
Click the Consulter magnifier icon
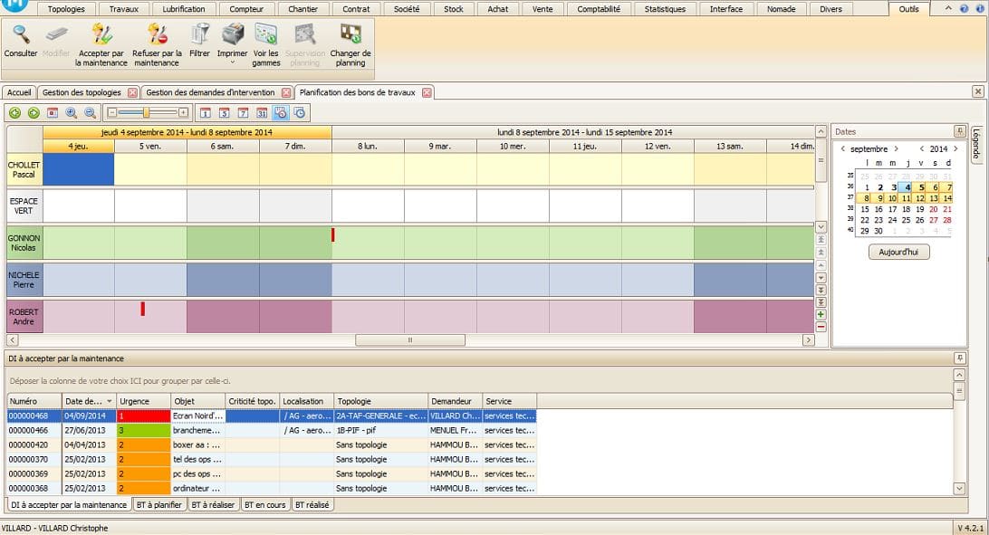click(20, 35)
